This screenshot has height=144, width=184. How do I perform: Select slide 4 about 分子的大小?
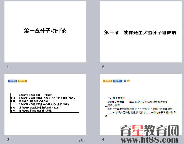point(140,104)
